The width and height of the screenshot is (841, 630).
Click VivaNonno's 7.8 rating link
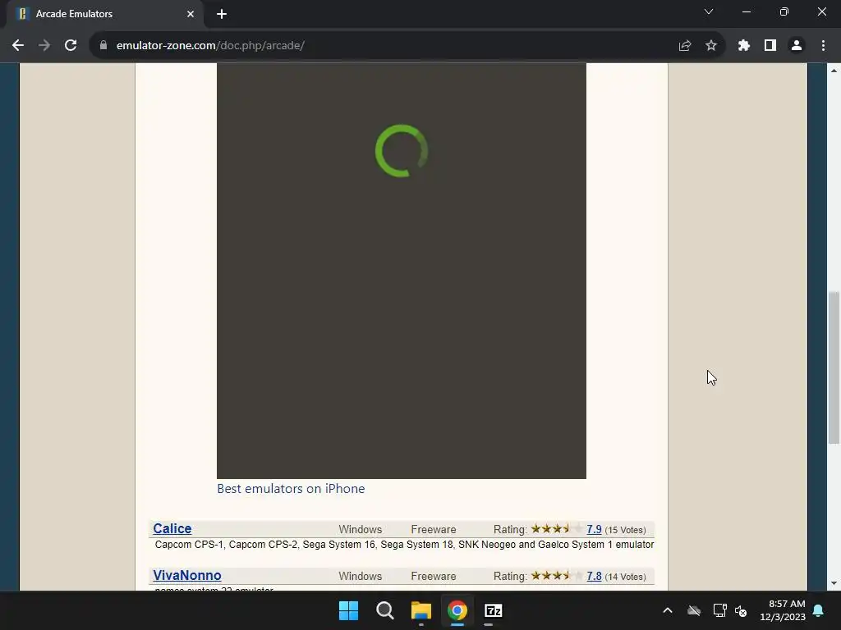(594, 576)
